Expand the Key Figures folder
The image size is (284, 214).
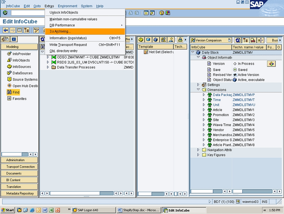coord(198,155)
